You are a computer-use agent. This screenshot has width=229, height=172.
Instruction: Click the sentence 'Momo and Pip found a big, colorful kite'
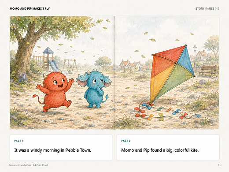coord(160,150)
